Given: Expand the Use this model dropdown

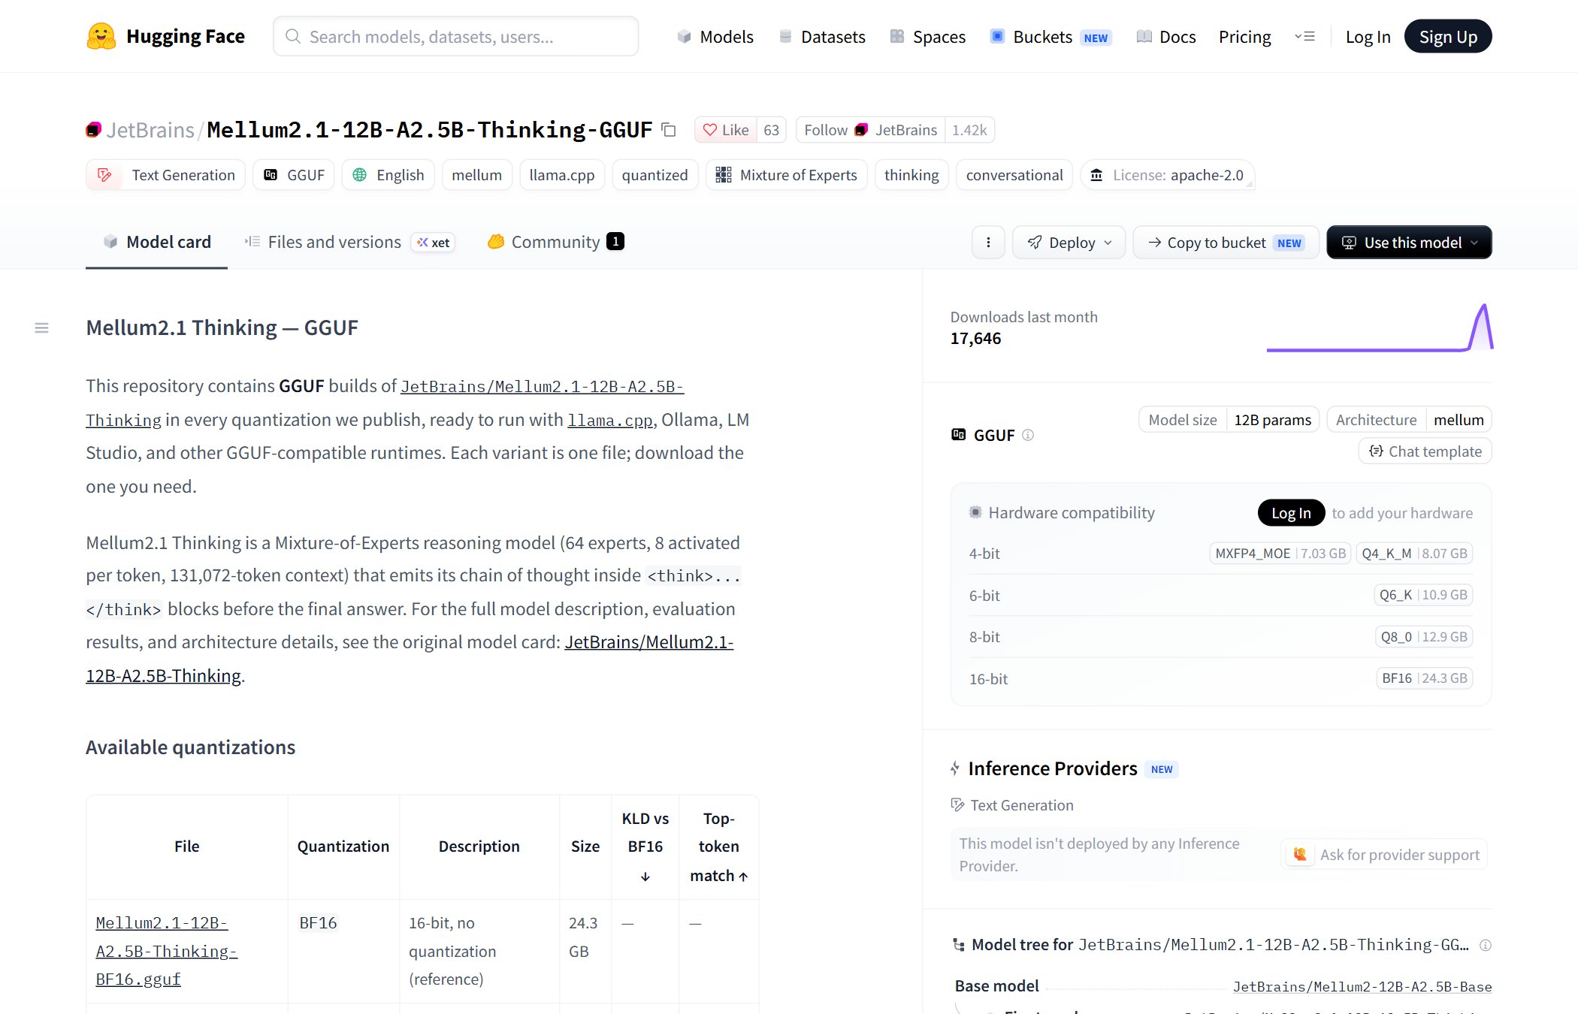Looking at the screenshot, I should (1409, 242).
